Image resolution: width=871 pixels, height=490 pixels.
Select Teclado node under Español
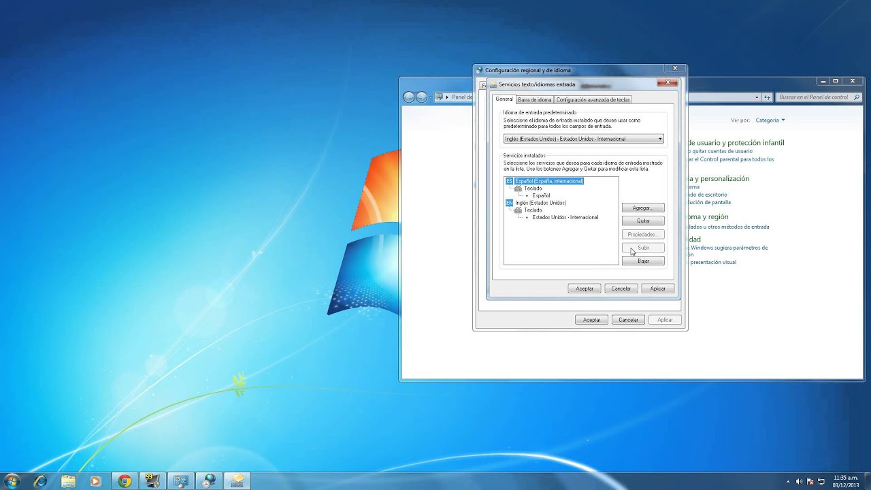[533, 188]
